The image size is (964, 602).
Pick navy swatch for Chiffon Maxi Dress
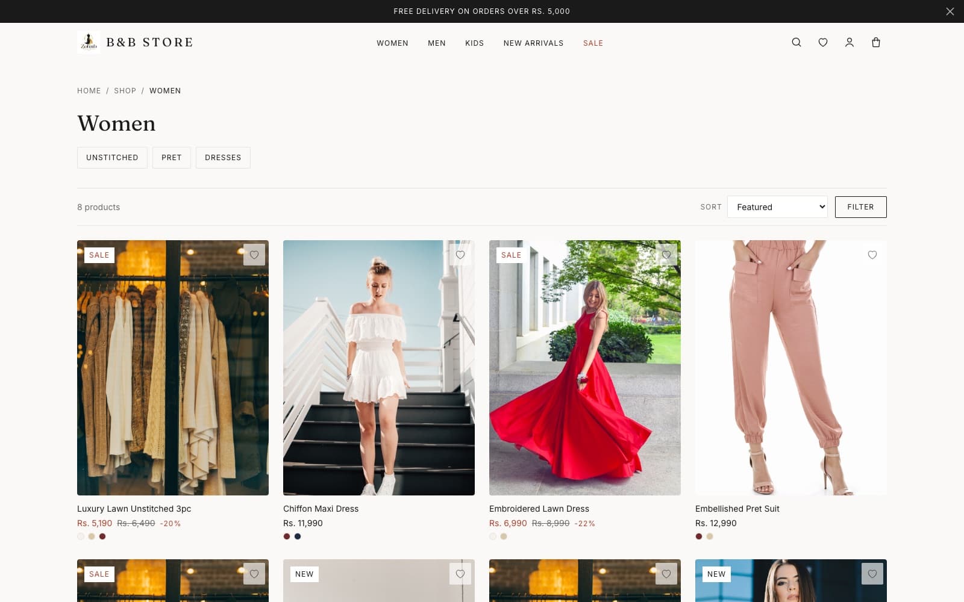[298, 536]
